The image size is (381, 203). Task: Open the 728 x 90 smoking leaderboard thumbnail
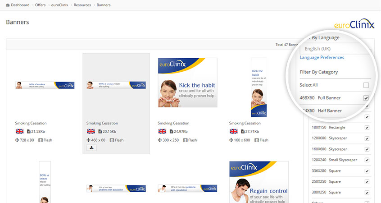45,85
